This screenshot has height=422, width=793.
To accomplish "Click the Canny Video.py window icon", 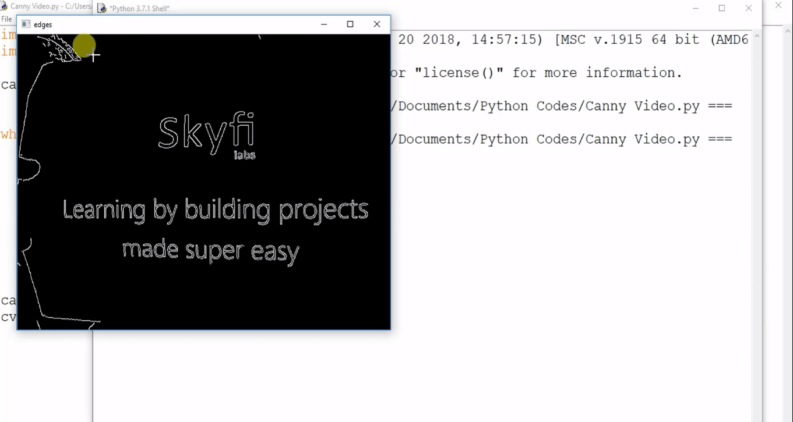I will click(x=4, y=6).
